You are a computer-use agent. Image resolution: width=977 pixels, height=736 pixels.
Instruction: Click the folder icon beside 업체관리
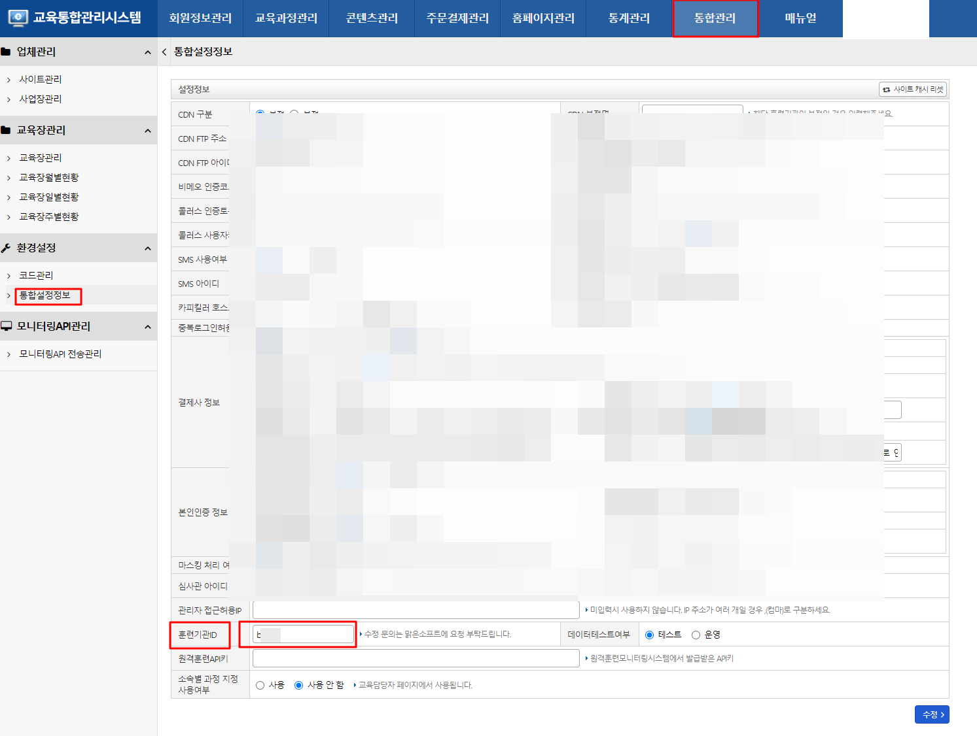(x=6, y=52)
